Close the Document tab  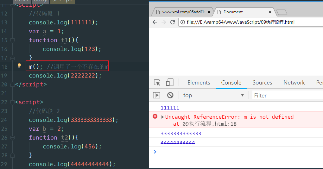click(x=270, y=12)
